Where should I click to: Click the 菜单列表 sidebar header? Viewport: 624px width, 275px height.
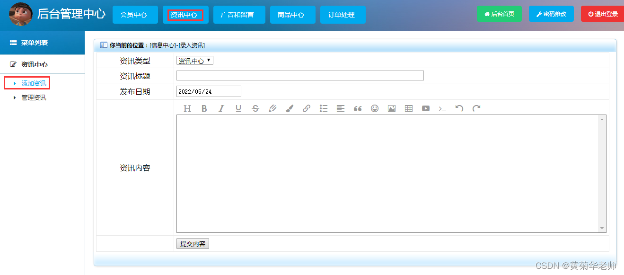coord(43,43)
